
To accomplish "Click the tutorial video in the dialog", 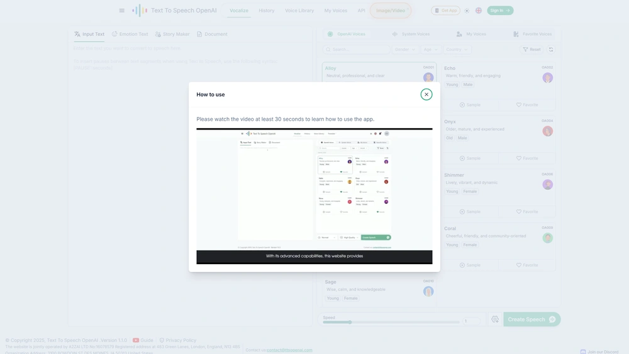I will 314,196.
